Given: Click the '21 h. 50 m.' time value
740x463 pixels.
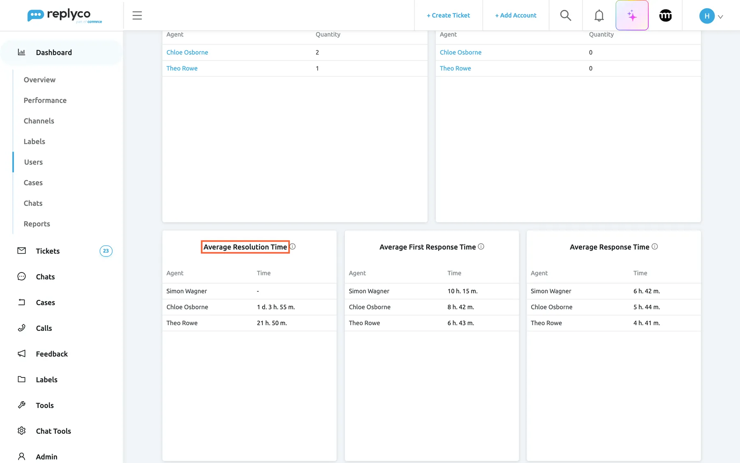Looking at the screenshot, I should click(x=272, y=323).
